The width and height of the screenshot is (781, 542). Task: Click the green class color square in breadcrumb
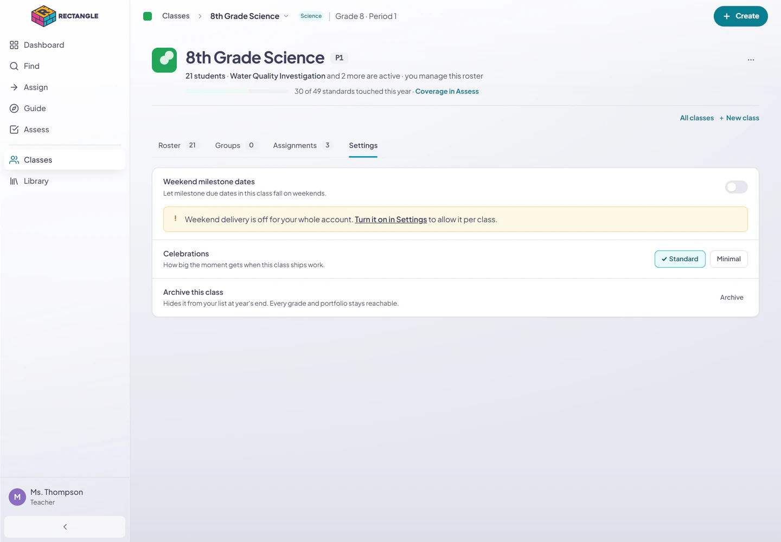click(x=148, y=16)
